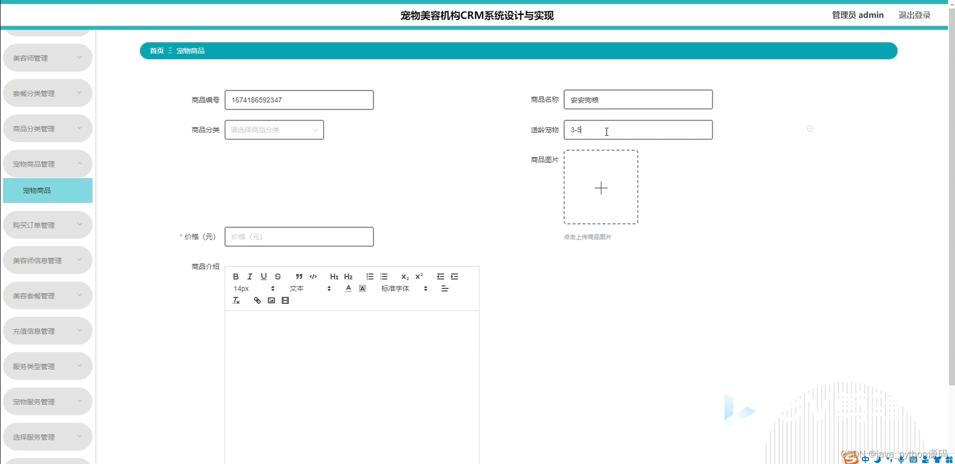Toggle strikethrough formatting in the editor
The image size is (955, 464).
(x=278, y=276)
